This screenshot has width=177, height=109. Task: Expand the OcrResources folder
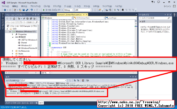13,51
